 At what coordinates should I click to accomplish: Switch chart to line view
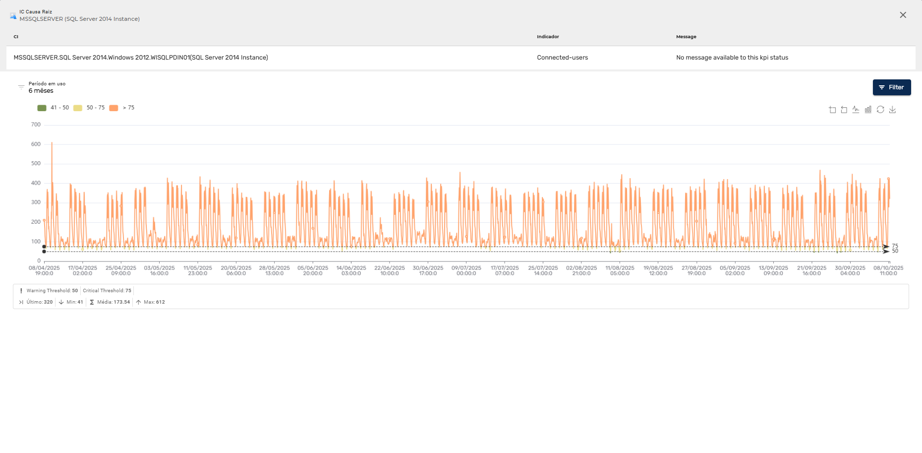856,110
